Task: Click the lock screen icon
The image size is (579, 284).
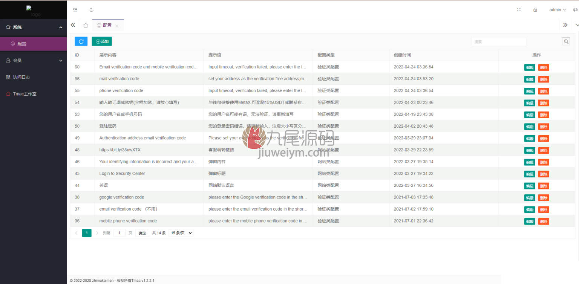Action: coord(535,10)
